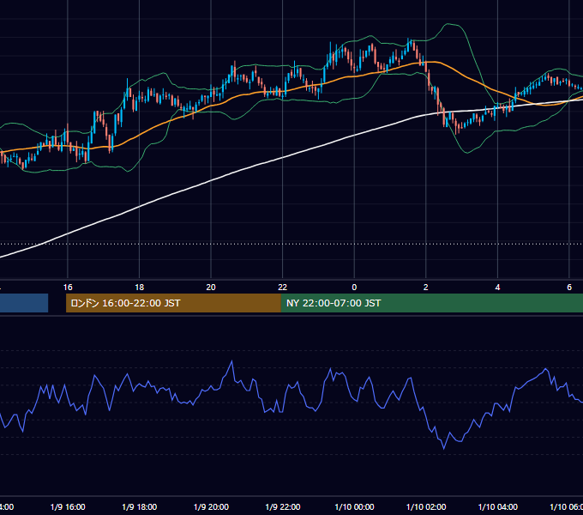This screenshot has height=515, width=583.
Task: Click the '1/10 04:00' date label
Action: pyautogui.click(x=498, y=506)
